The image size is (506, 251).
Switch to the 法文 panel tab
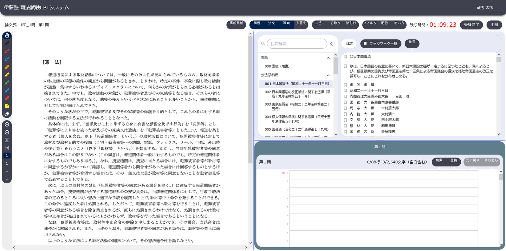[x=272, y=23]
